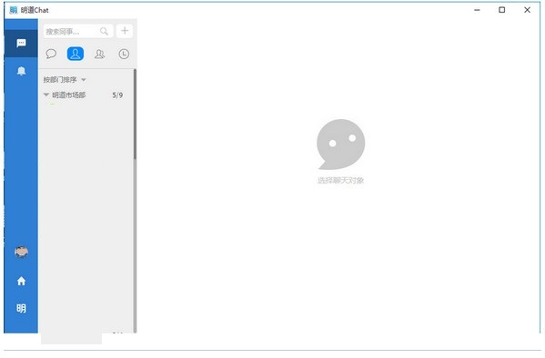
Task: Minimize the 明道Chat window
Action: click(x=478, y=10)
